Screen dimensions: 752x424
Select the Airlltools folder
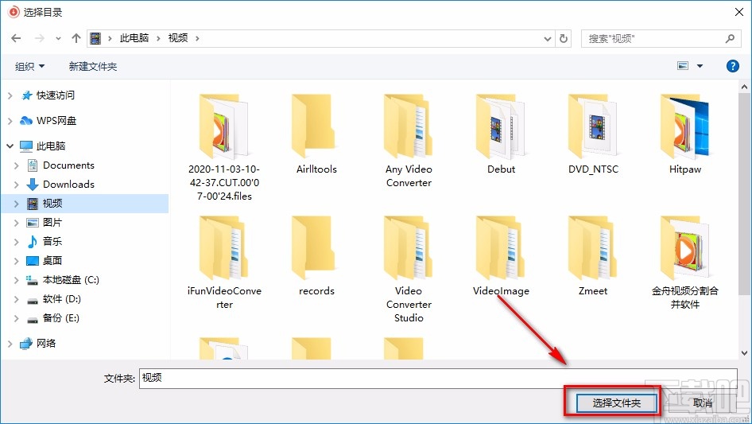[316, 134]
